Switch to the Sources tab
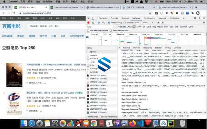207x129 pixels. pos(125,18)
